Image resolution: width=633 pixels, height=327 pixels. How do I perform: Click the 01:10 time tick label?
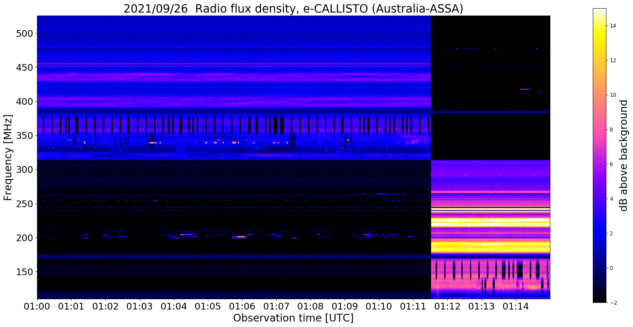(x=379, y=306)
